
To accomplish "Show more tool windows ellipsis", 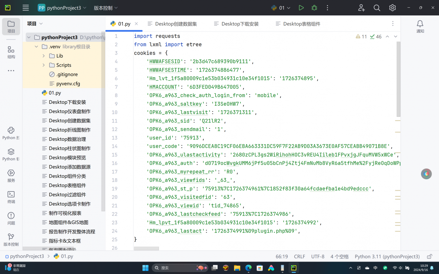I will [x=11, y=71].
